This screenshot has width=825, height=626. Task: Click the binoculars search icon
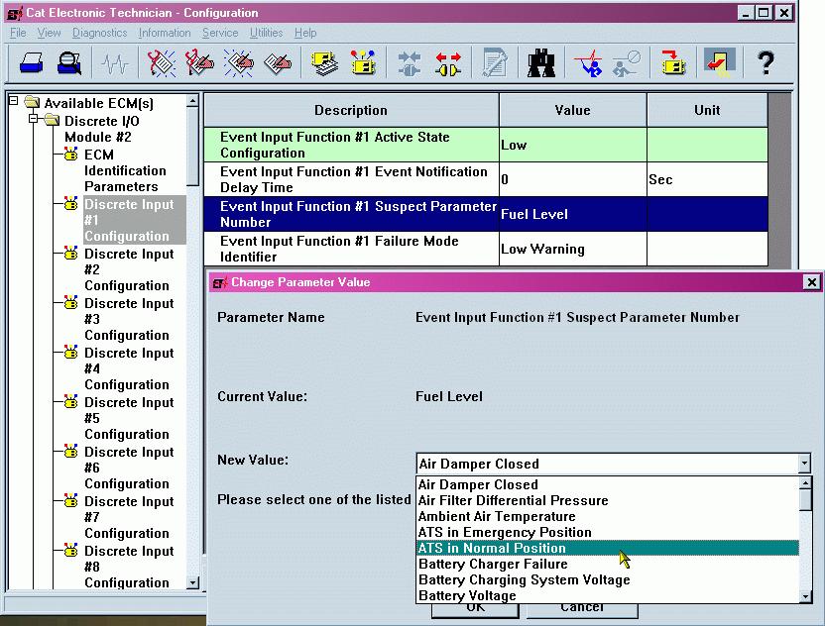pos(540,63)
